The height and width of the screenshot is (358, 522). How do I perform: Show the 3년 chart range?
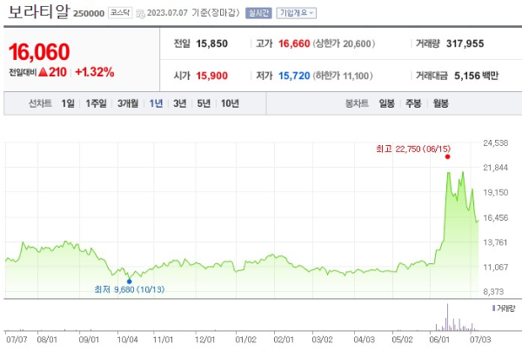(x=180, y=103)
